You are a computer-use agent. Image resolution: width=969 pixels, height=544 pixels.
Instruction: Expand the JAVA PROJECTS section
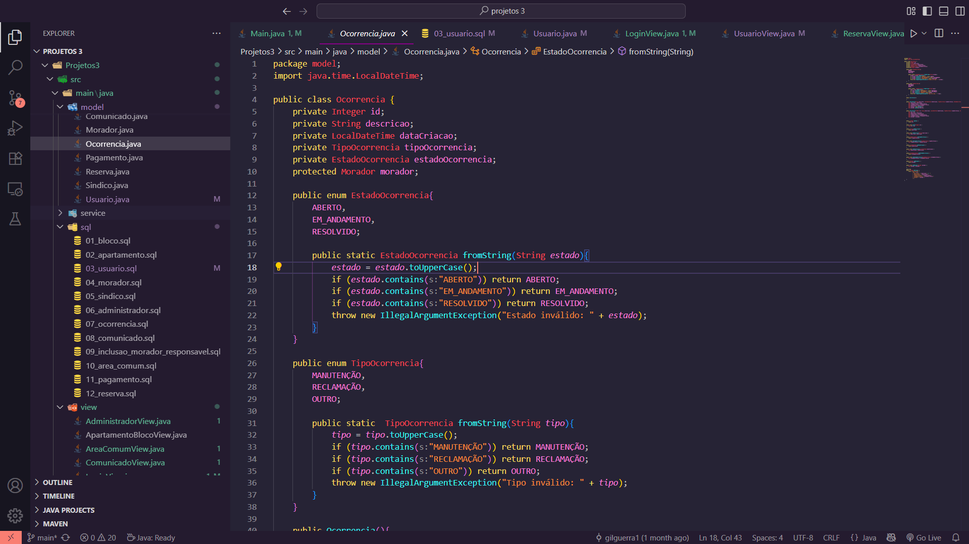tap(69, 510)
